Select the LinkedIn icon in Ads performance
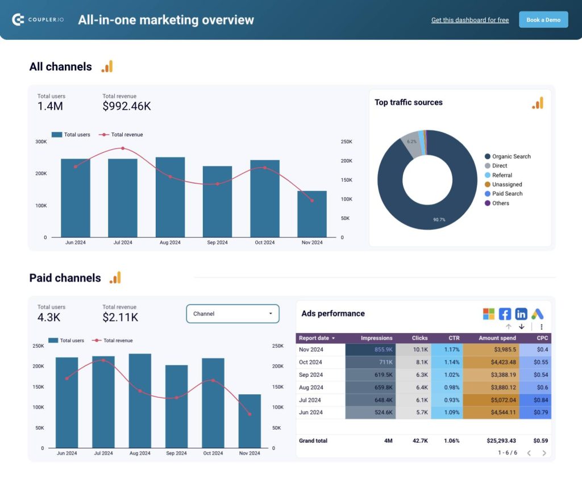This screenshot has height=479, width=582. pos(521,314)
